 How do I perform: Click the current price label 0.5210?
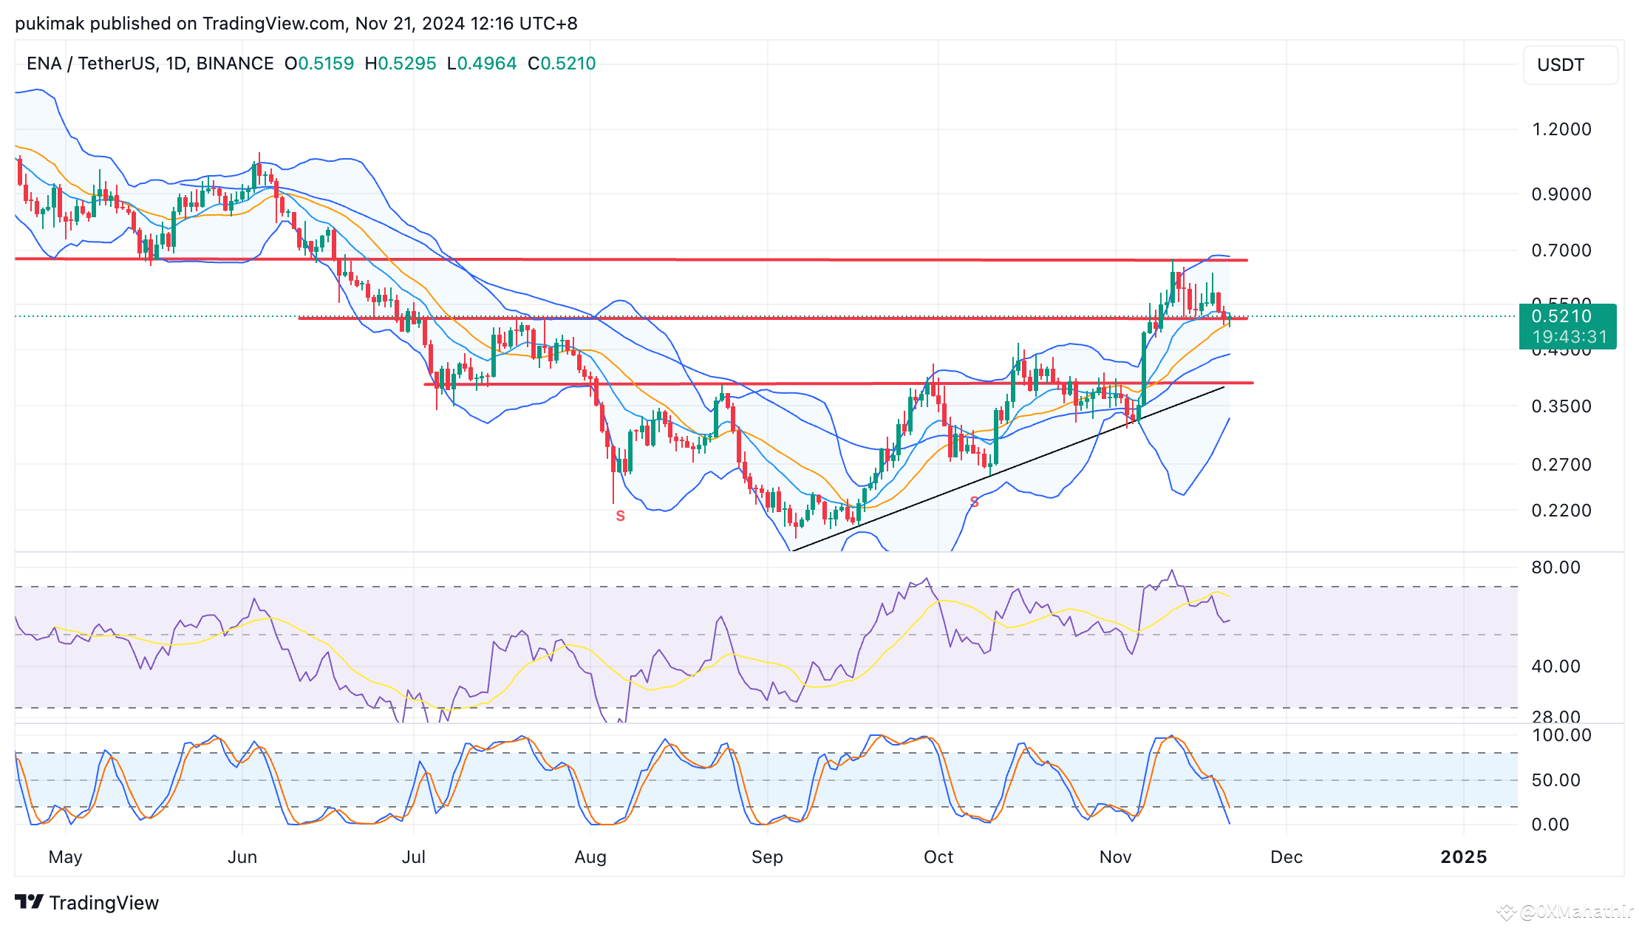point(1561,316)
